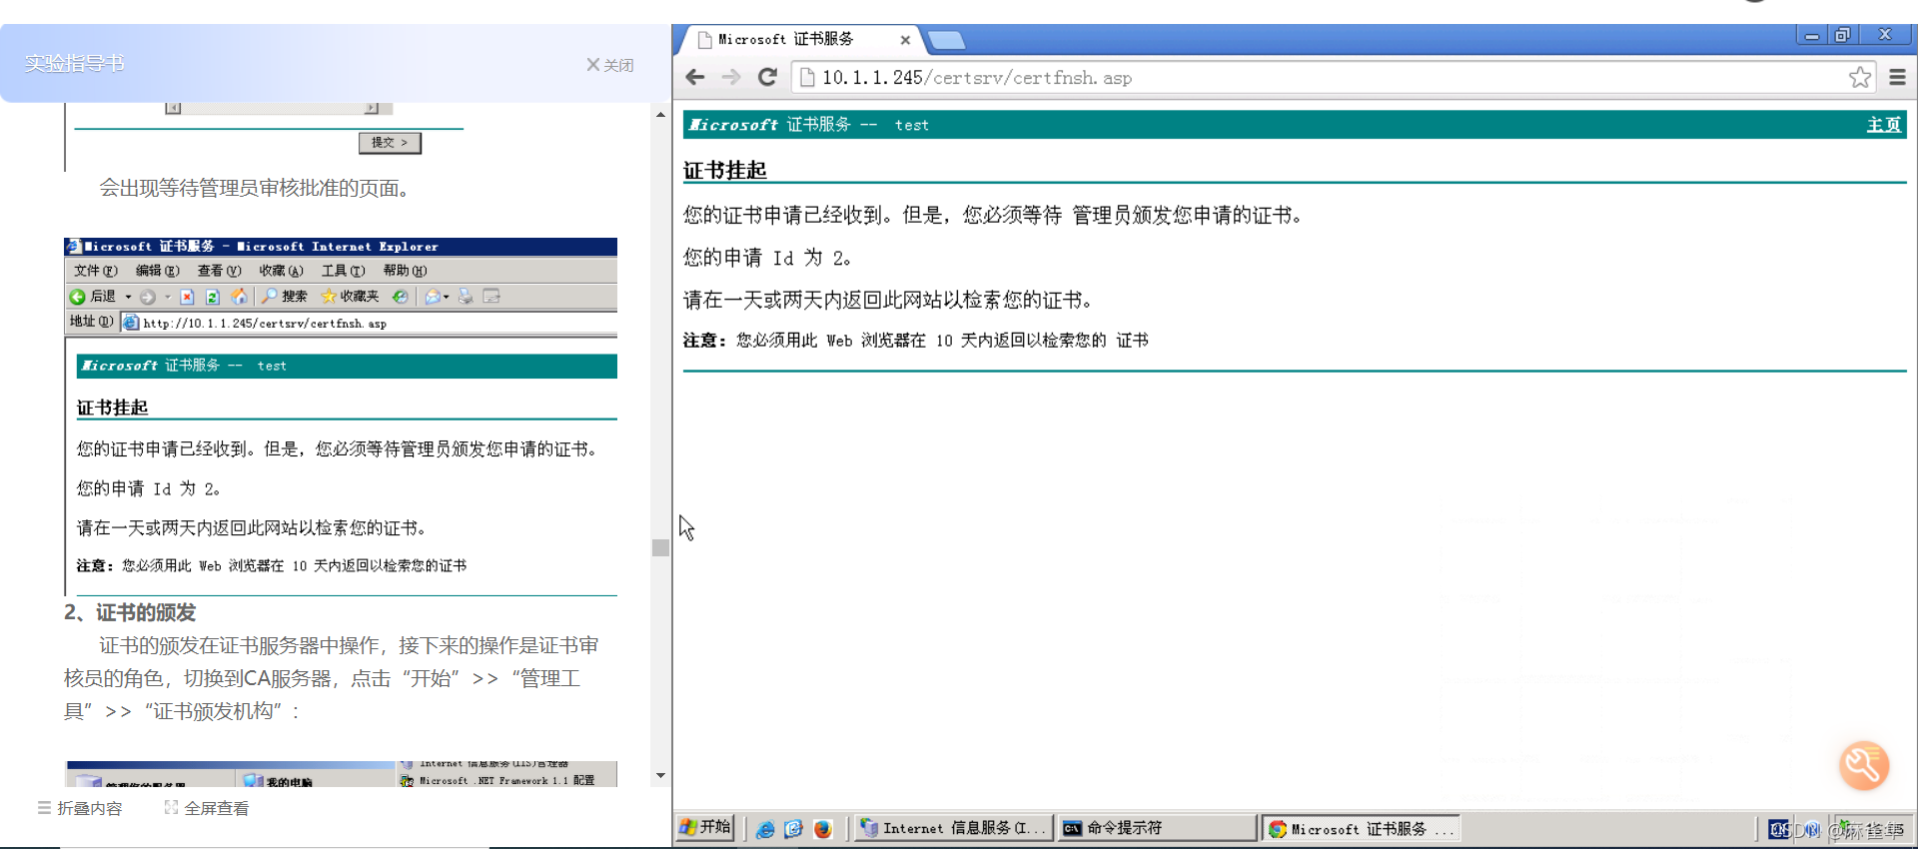Click 文件(F) menu in the guide's IE screenshot
This screenshot has width=1918, height=849.
coord(96,271)
